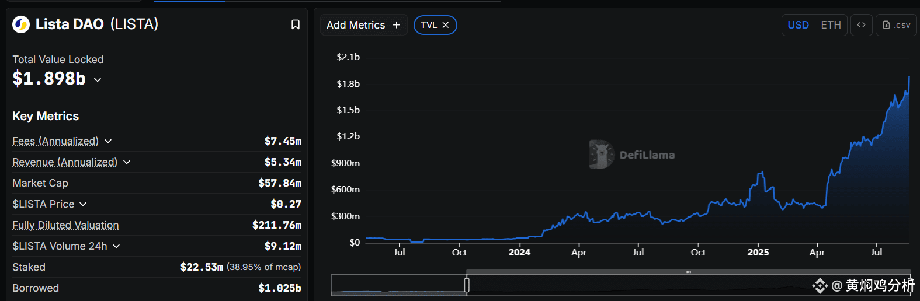Expand Revenue (Annualized) details
The height and width of the screenshot is (301, 920).
click(127, 162)
